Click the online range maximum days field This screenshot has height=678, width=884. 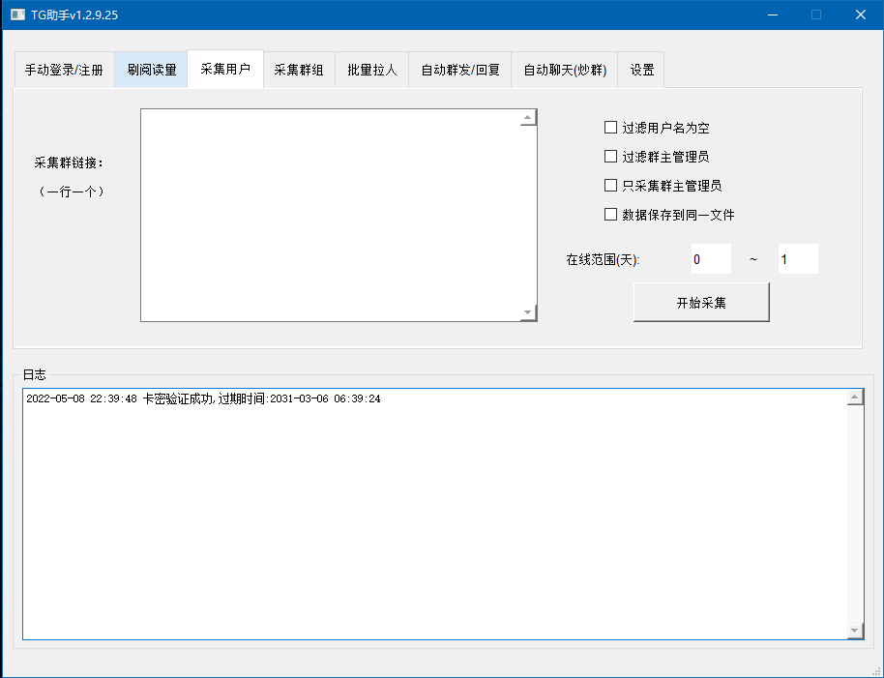tap(798, 259)
